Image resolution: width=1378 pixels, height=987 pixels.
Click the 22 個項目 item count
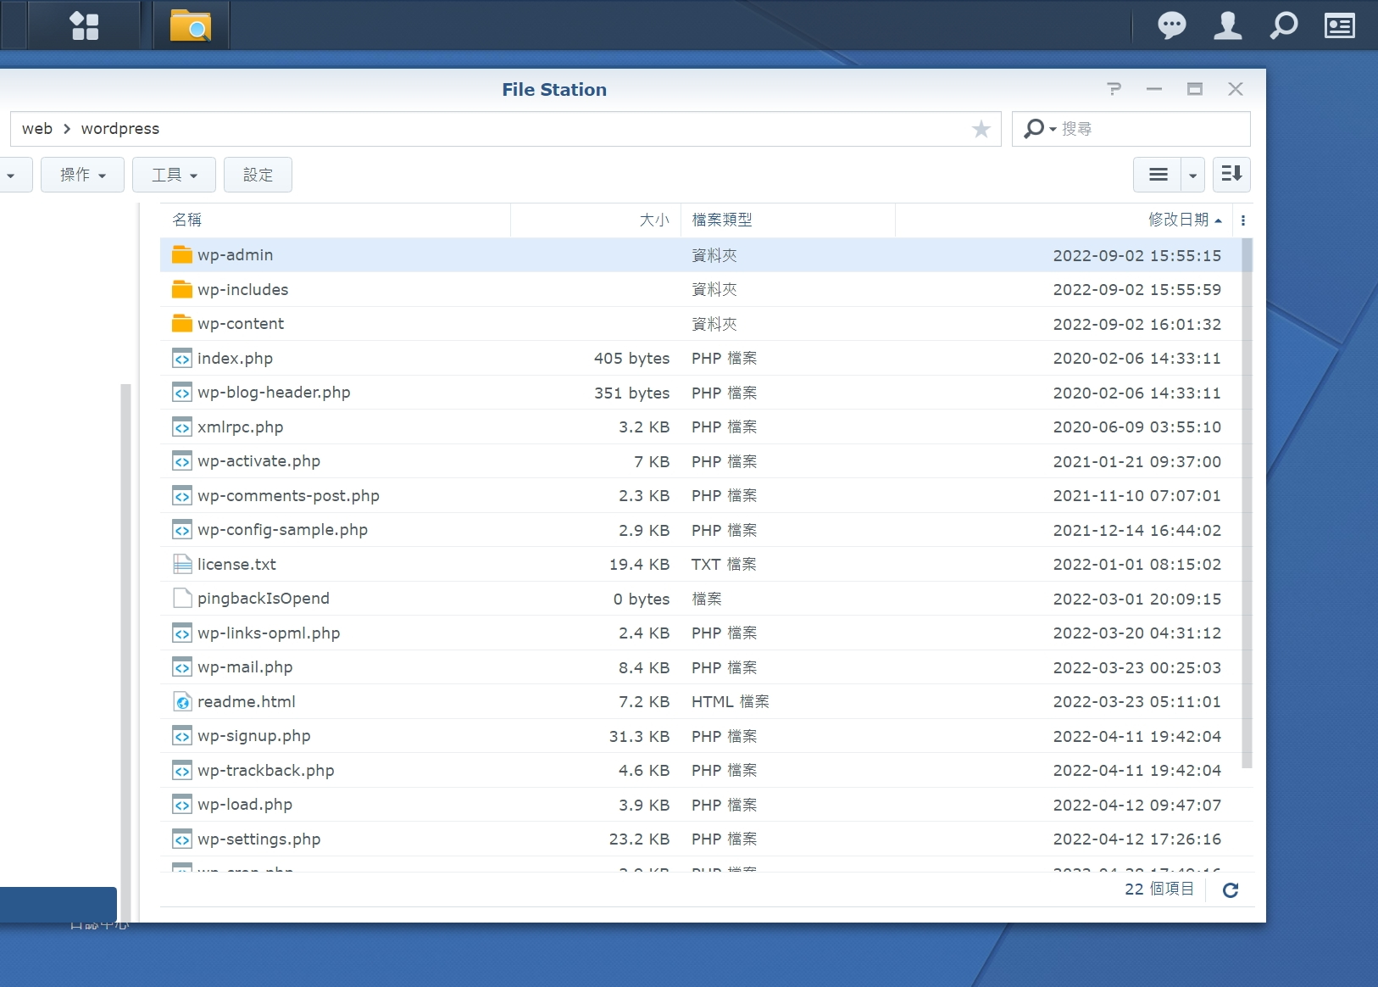pos(1159,889)
